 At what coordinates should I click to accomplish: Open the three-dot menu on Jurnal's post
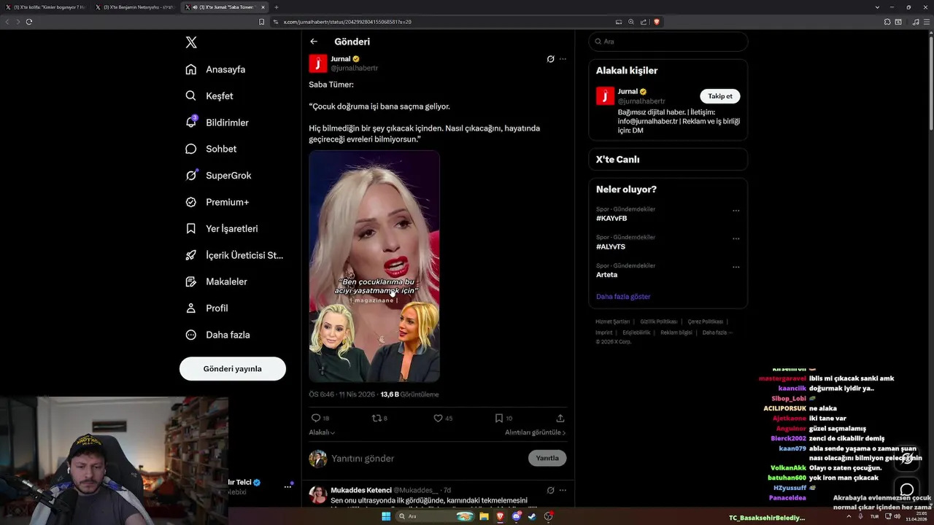pos(563,59)
